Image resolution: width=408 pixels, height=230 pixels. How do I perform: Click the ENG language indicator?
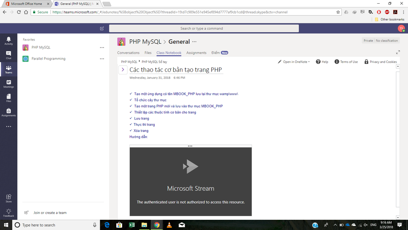pyautogui.click(x=373, y=225)
